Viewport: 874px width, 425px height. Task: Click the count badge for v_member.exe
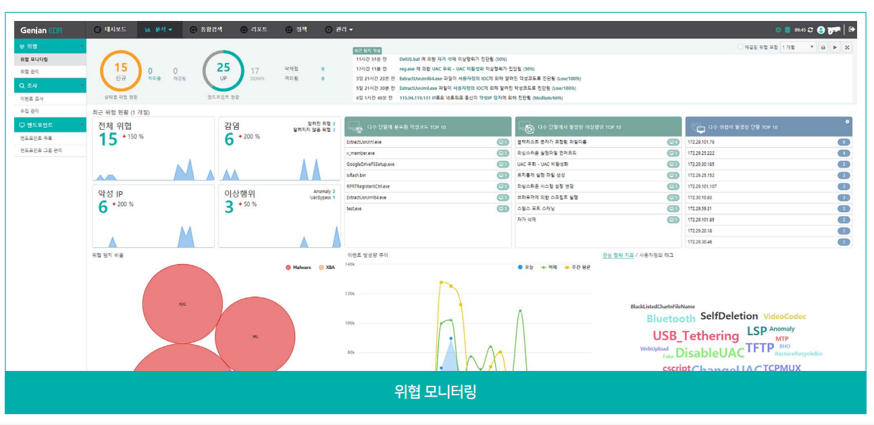click(x=502, y=153)
